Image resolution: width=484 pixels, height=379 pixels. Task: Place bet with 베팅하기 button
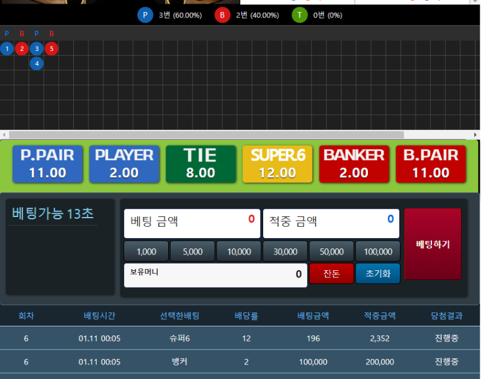tap(433, 244)
